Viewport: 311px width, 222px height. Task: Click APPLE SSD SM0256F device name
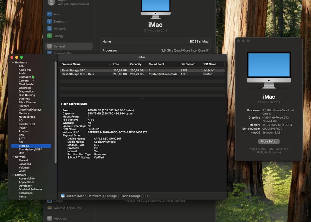[108, 139]
